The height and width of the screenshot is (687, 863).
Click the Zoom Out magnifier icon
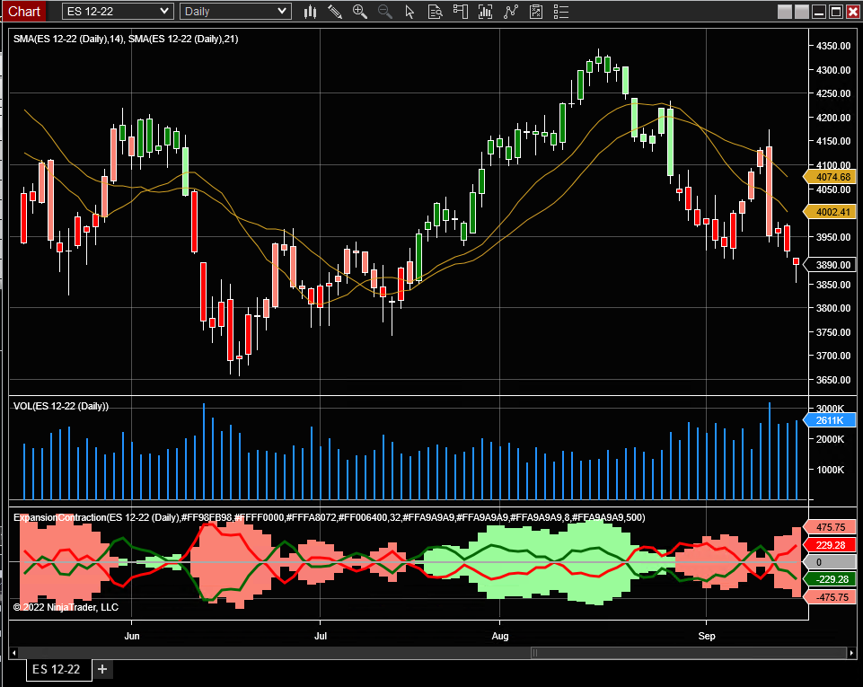pos(384,12)
